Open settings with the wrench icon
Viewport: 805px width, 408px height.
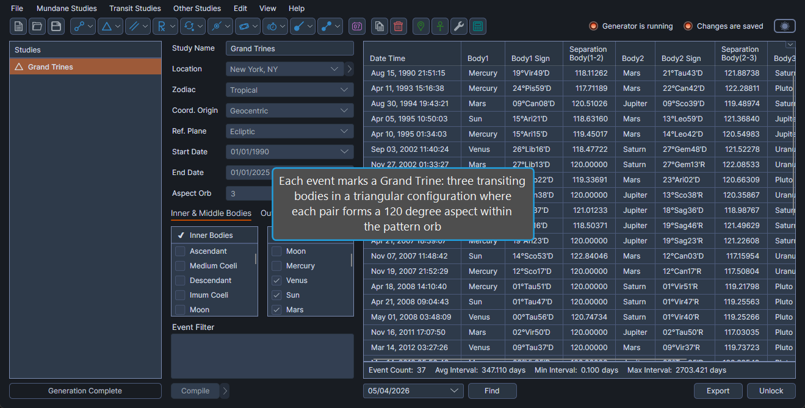(459, 26)
